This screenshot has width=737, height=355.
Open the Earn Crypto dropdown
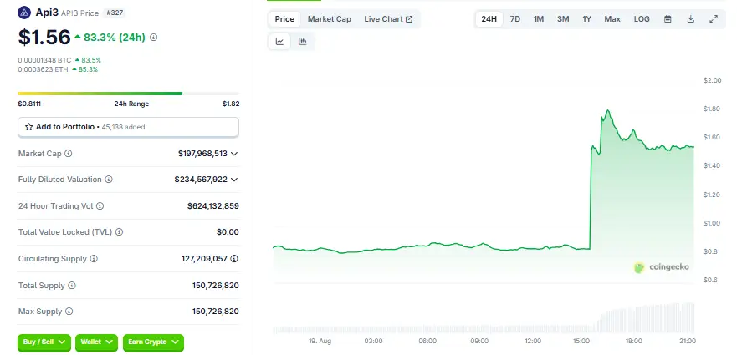click(x=153, y=342)
